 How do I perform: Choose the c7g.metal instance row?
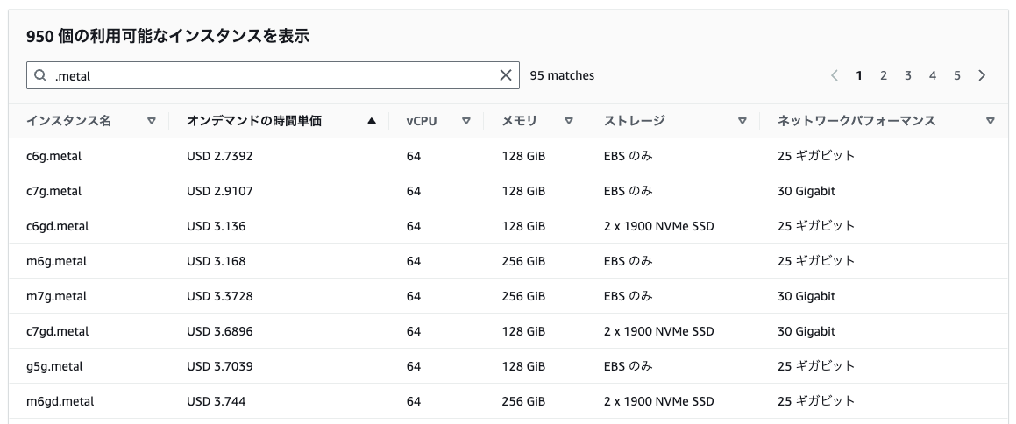(54, 191)
